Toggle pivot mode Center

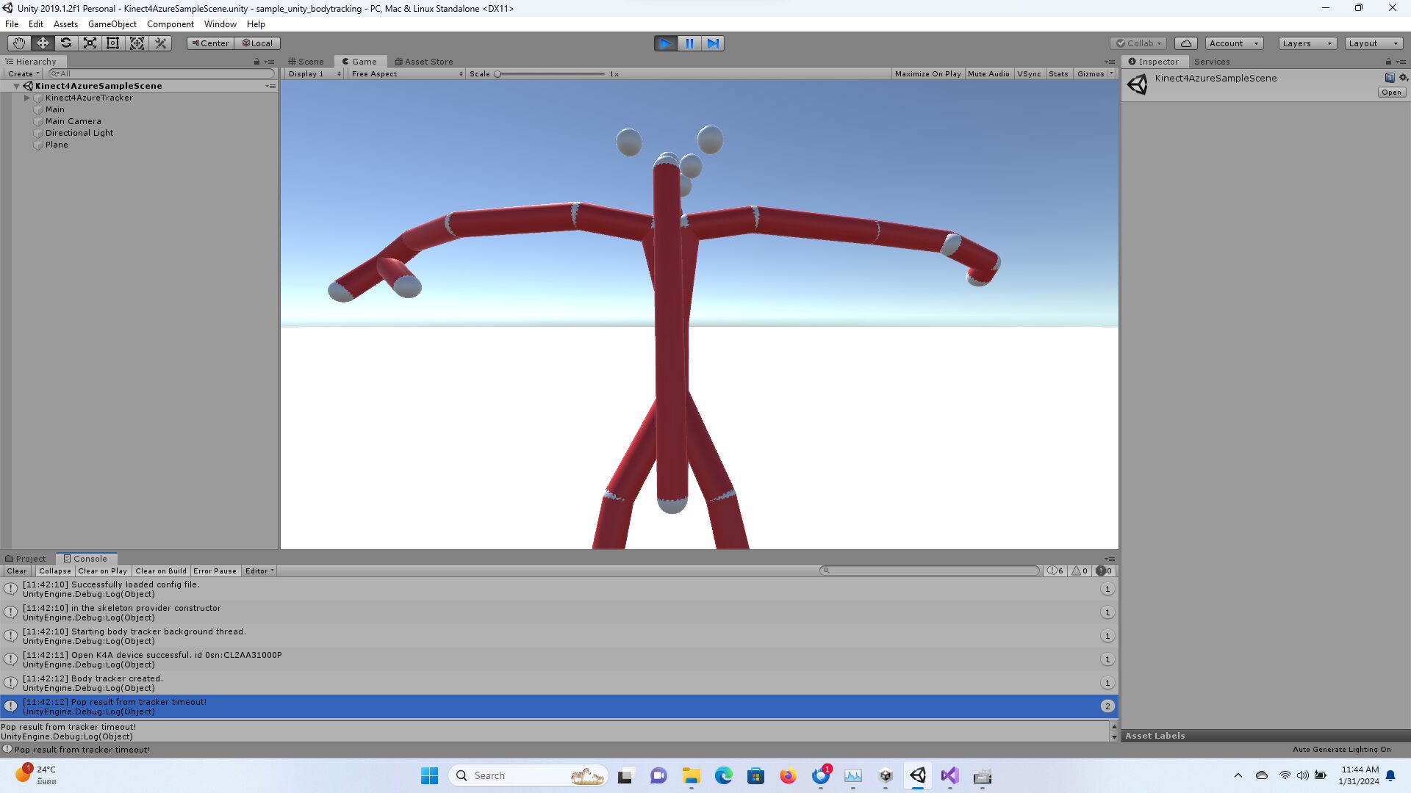coord(211,43)
